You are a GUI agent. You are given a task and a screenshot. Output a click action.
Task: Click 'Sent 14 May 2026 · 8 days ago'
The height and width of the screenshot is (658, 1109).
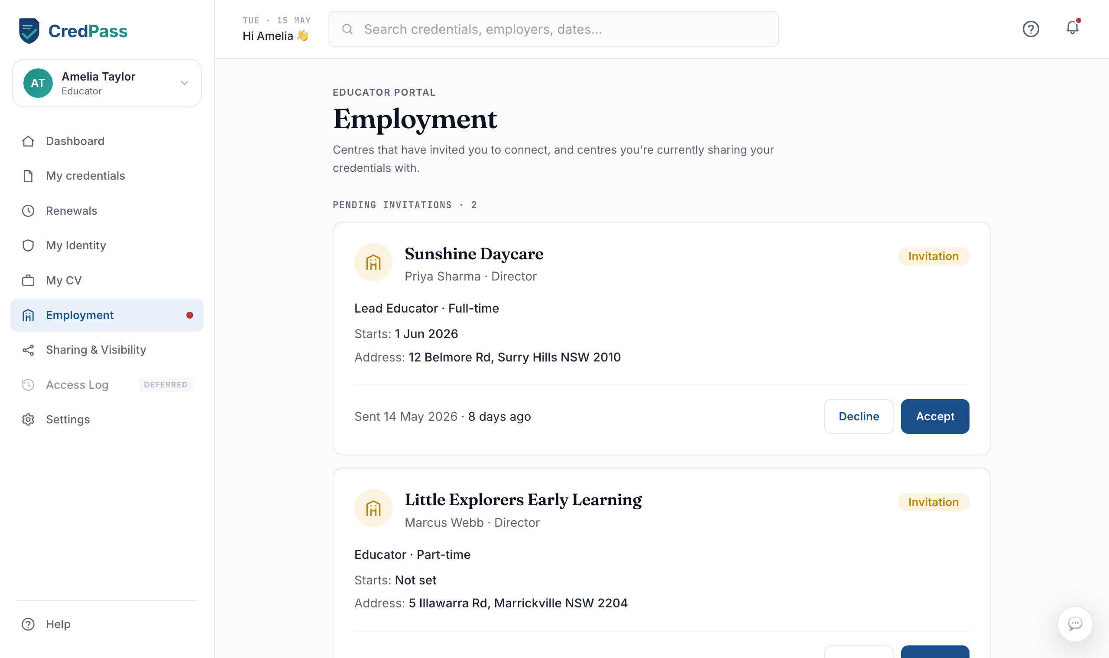click(443, 416)
